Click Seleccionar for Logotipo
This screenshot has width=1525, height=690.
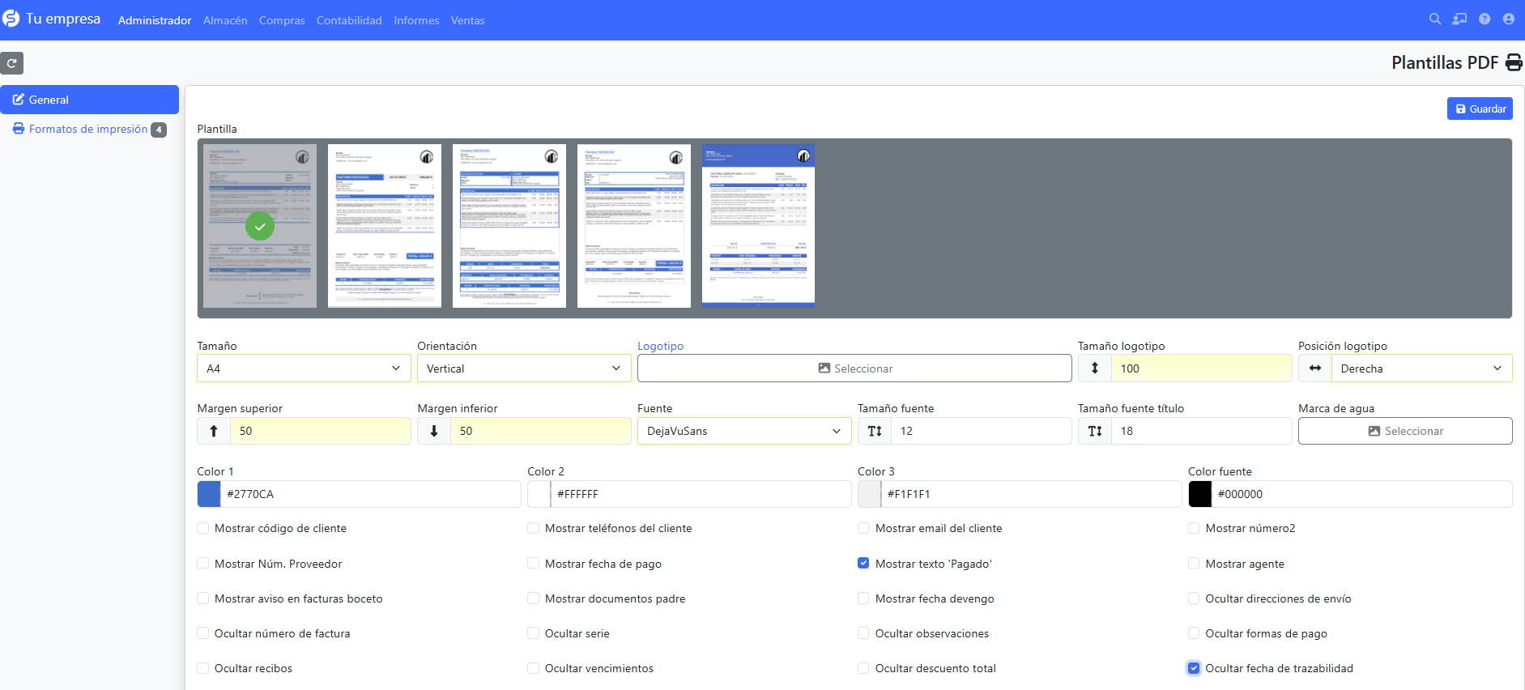click(x=854, y=368)
